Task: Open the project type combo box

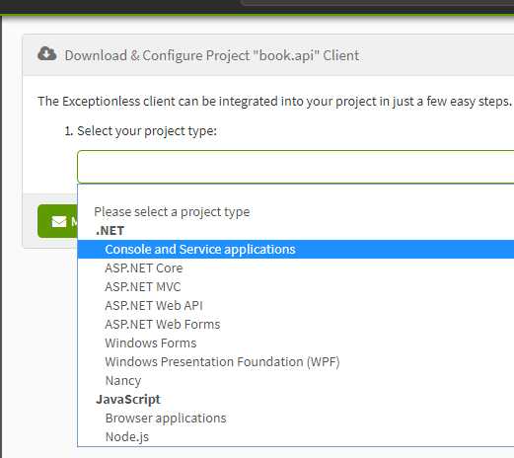Action: 296,167
